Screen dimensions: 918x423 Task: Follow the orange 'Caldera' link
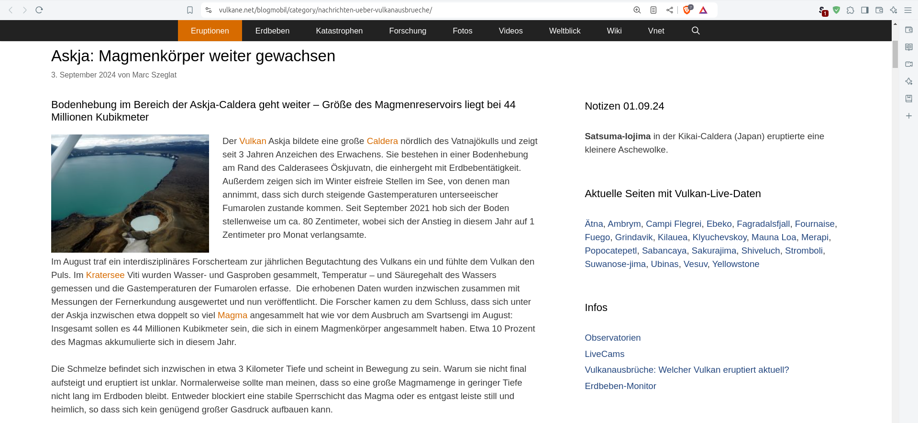pos(382,141)
